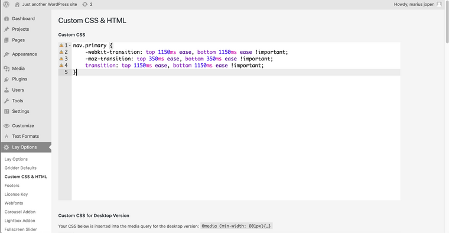Click the warning icon on line 2
Screen dimensions: 449x233
point(61,52)
